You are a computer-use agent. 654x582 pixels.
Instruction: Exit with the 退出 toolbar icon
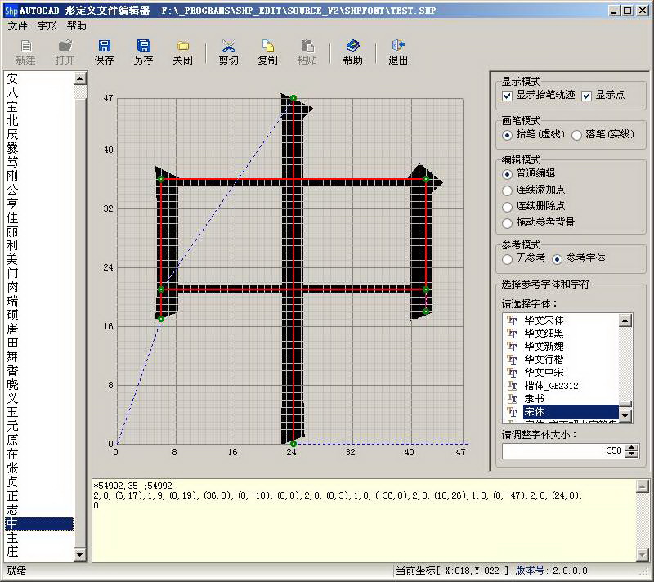[398, 47]
